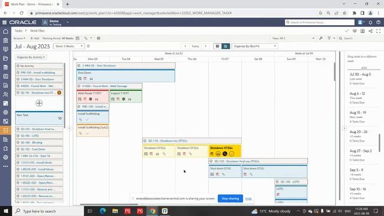The width and height of the screenshot is (384, 216).
Task: Open the highlighted Tasks list icon in sidebar
Action: click(5, 130)
